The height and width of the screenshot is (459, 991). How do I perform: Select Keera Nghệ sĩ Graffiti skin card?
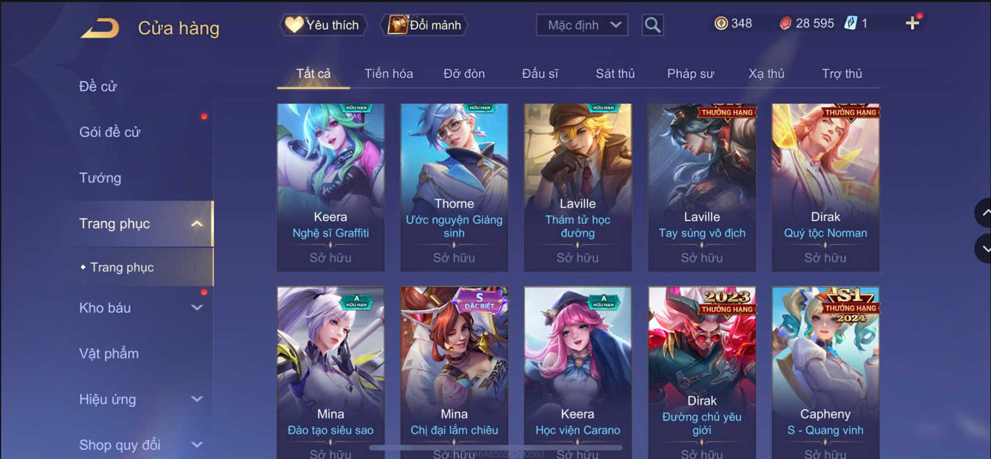331,188
